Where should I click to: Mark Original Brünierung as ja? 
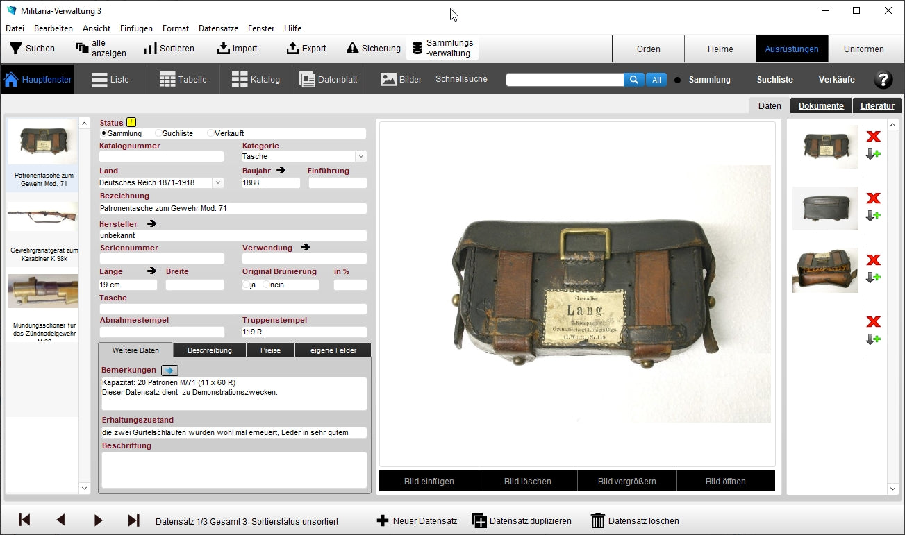coord(246,285)
